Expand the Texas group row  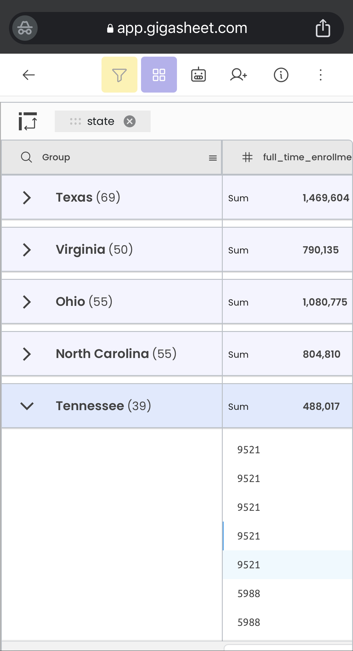click(27, 198)
